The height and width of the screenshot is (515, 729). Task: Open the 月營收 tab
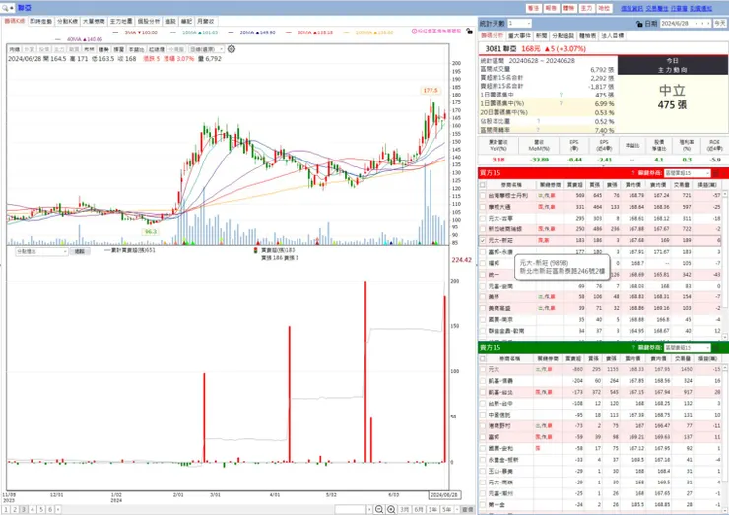pos(206,22)
